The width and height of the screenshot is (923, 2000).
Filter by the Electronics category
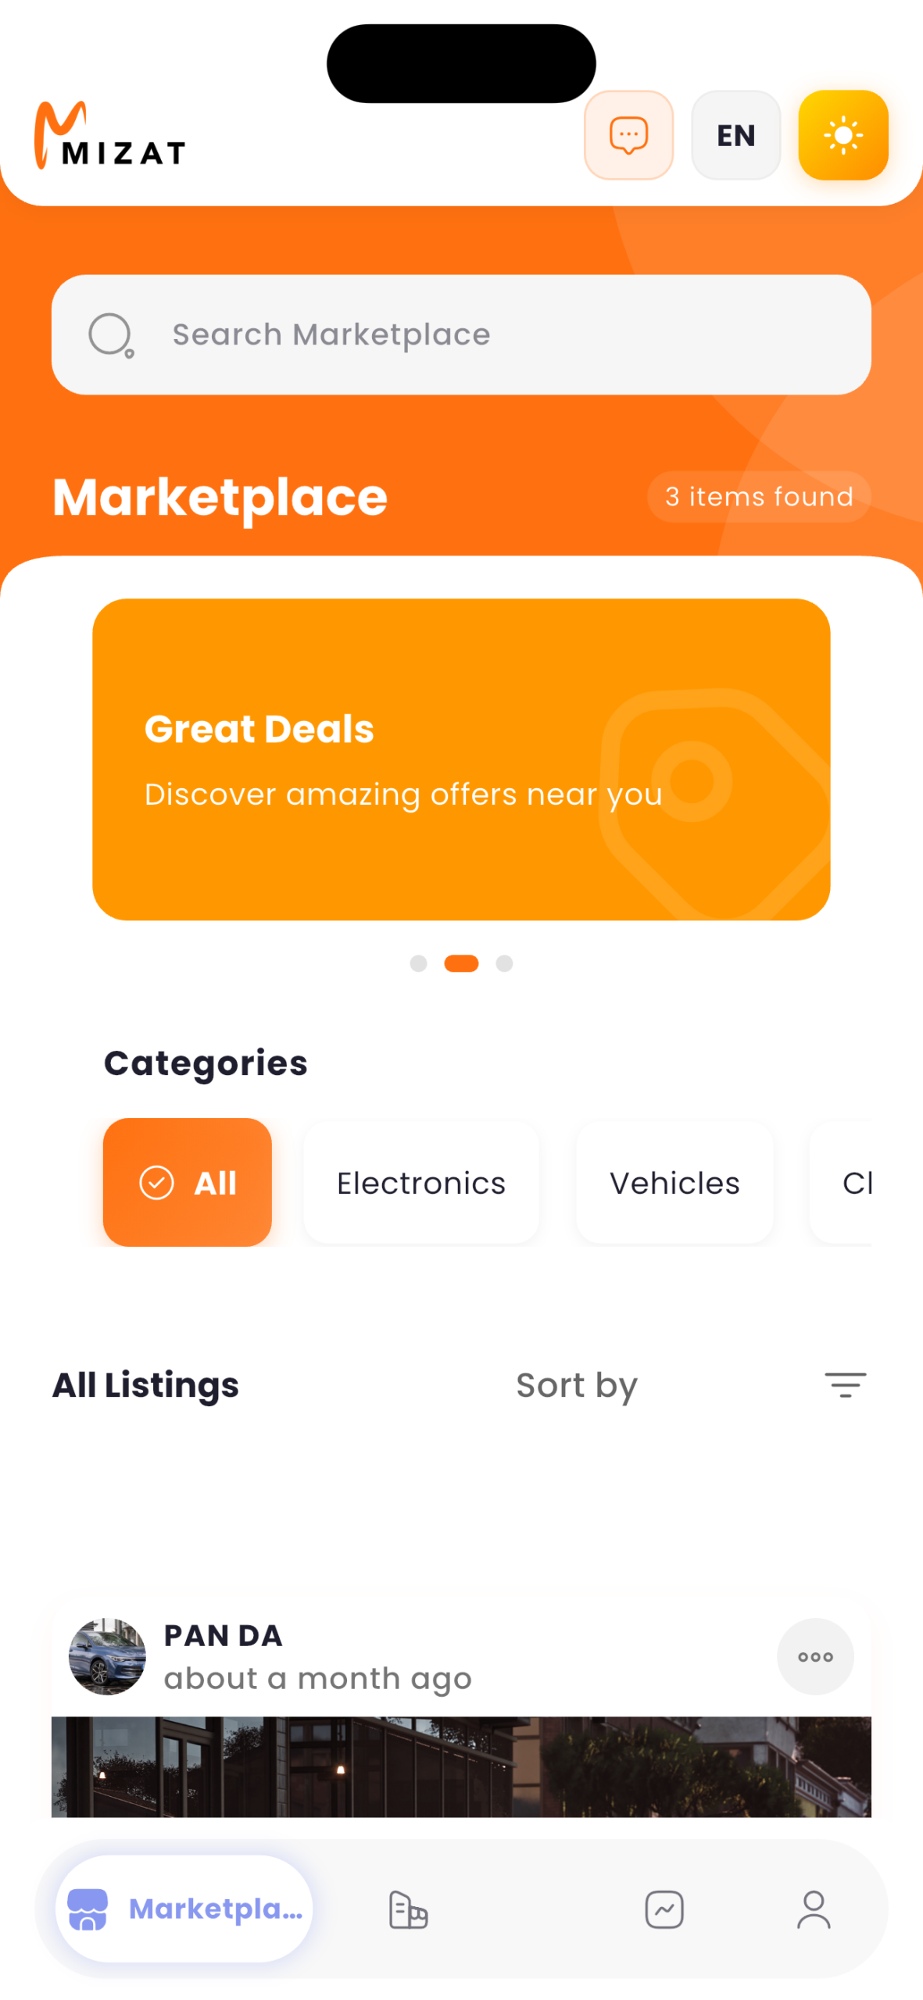(x=421, y=1182)
